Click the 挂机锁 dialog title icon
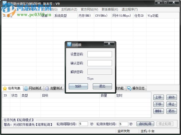Image resolution: width=181 pixels, height=135 pixels. click(69, 44)
